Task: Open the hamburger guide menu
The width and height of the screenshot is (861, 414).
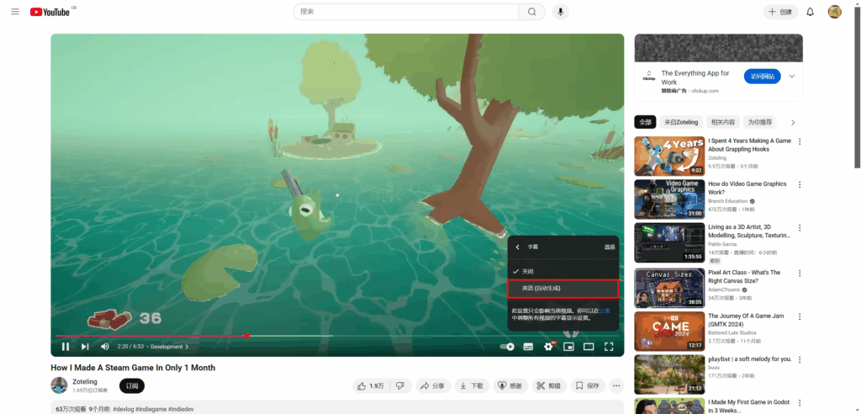Action: [x=15, y=12]
